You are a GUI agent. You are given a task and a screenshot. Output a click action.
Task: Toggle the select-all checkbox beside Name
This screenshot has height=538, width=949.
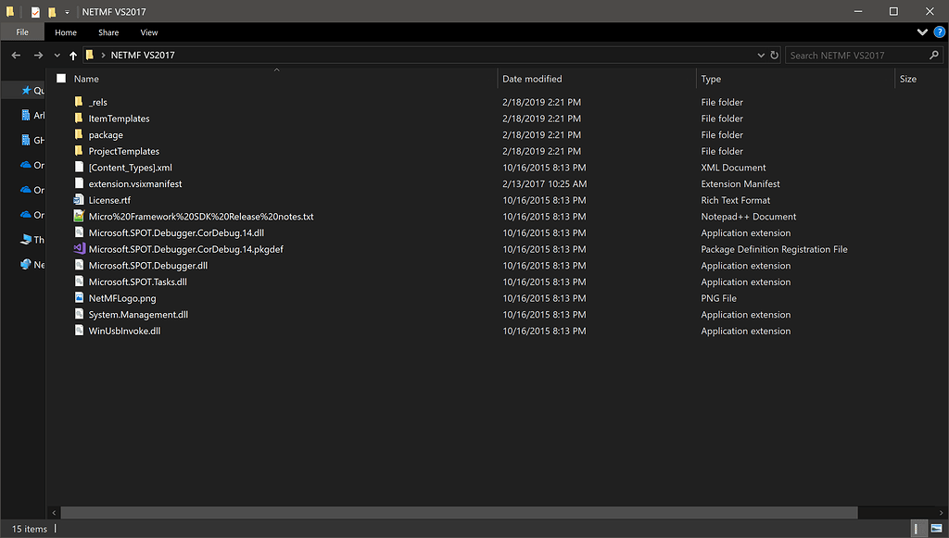(x=61, y=79)
